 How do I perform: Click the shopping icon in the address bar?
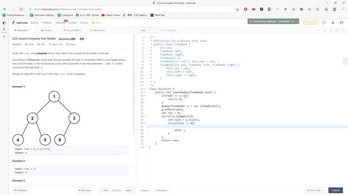[x=237, y=9]
